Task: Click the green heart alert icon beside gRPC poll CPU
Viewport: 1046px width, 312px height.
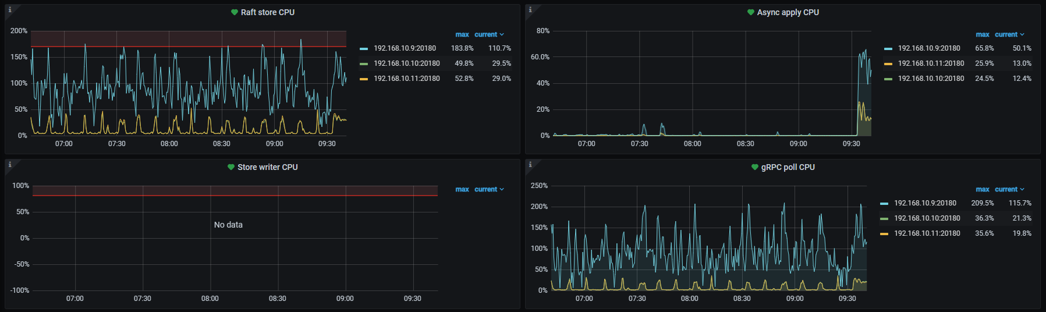Action: pos(754,167)
